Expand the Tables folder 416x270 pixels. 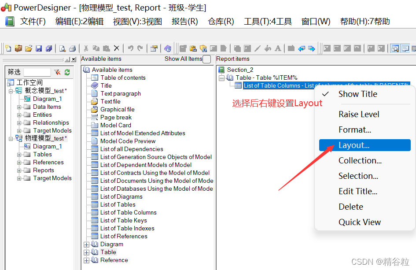pos(19,155)
